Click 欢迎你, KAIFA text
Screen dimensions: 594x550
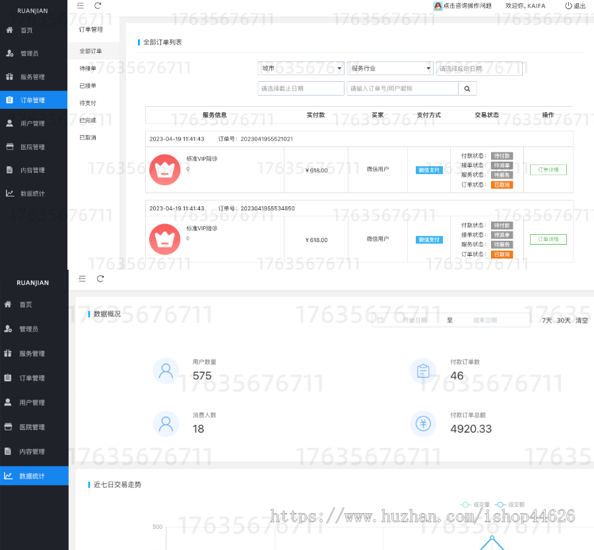click(525, 6)
